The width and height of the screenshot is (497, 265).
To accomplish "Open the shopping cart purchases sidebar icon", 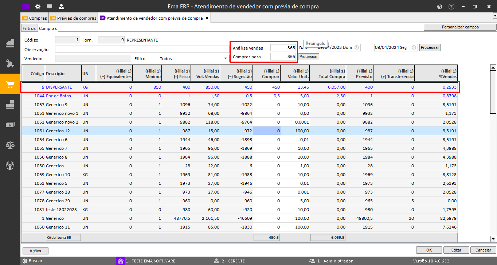I will [10, 84].
